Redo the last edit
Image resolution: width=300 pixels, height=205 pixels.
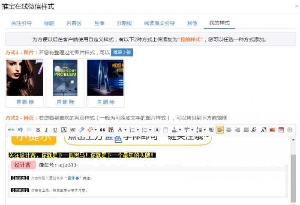coord(29,130)
